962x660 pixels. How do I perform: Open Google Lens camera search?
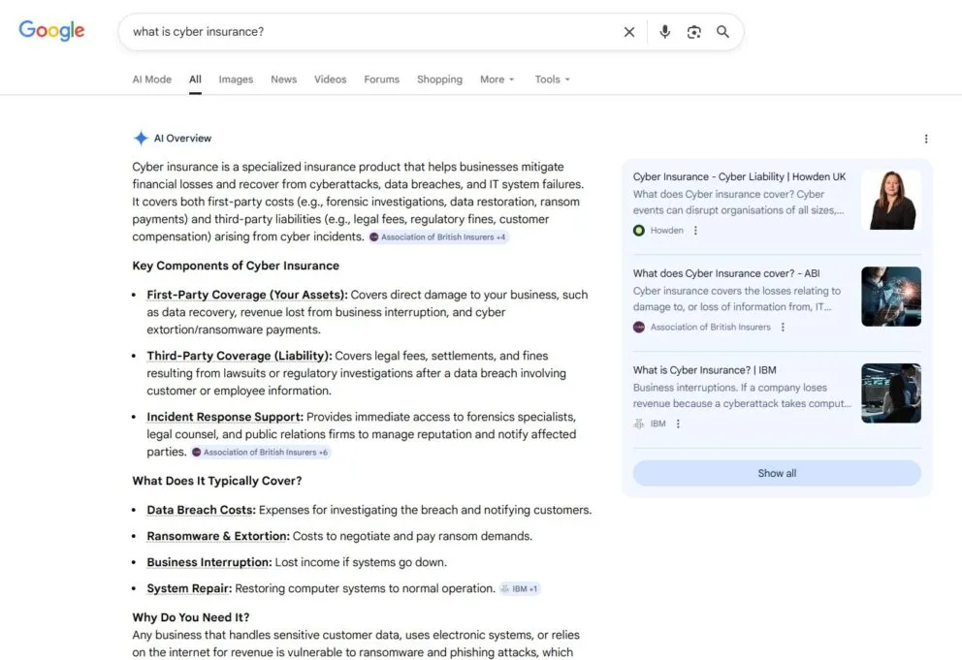click(694, 31)
